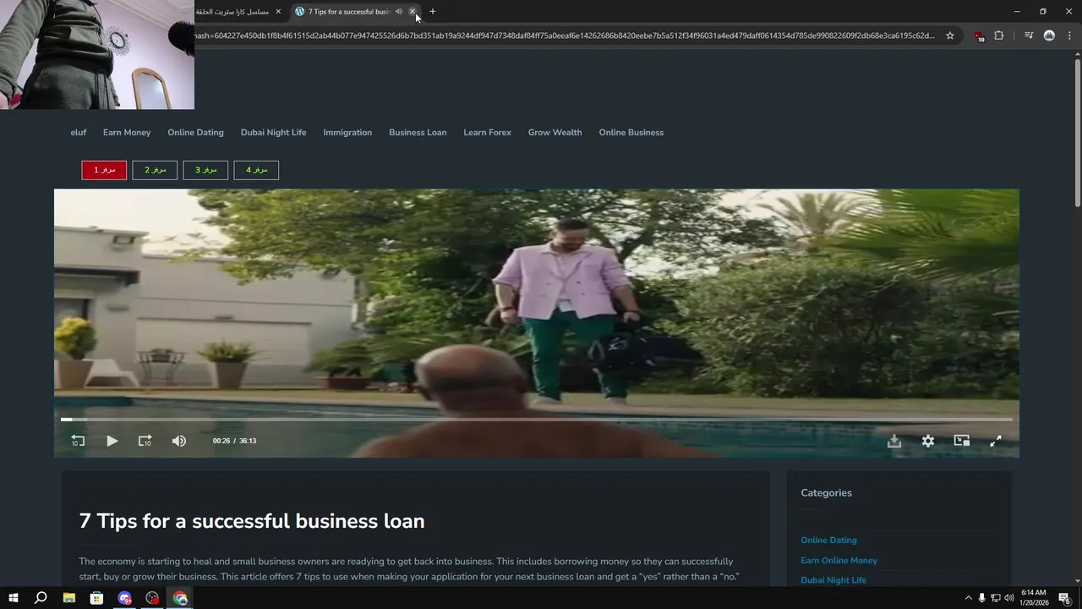Mute the video player volume
Screen dimensions: 1082x609
(x=179, y=441)
